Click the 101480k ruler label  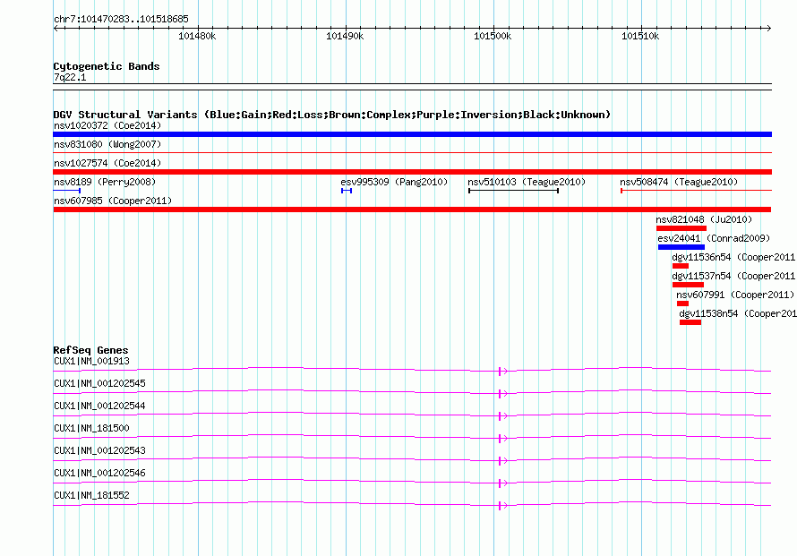tap(197, 36)
